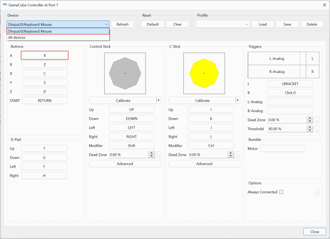Open the C Stick Calibrate options arrow

(237, 100)
